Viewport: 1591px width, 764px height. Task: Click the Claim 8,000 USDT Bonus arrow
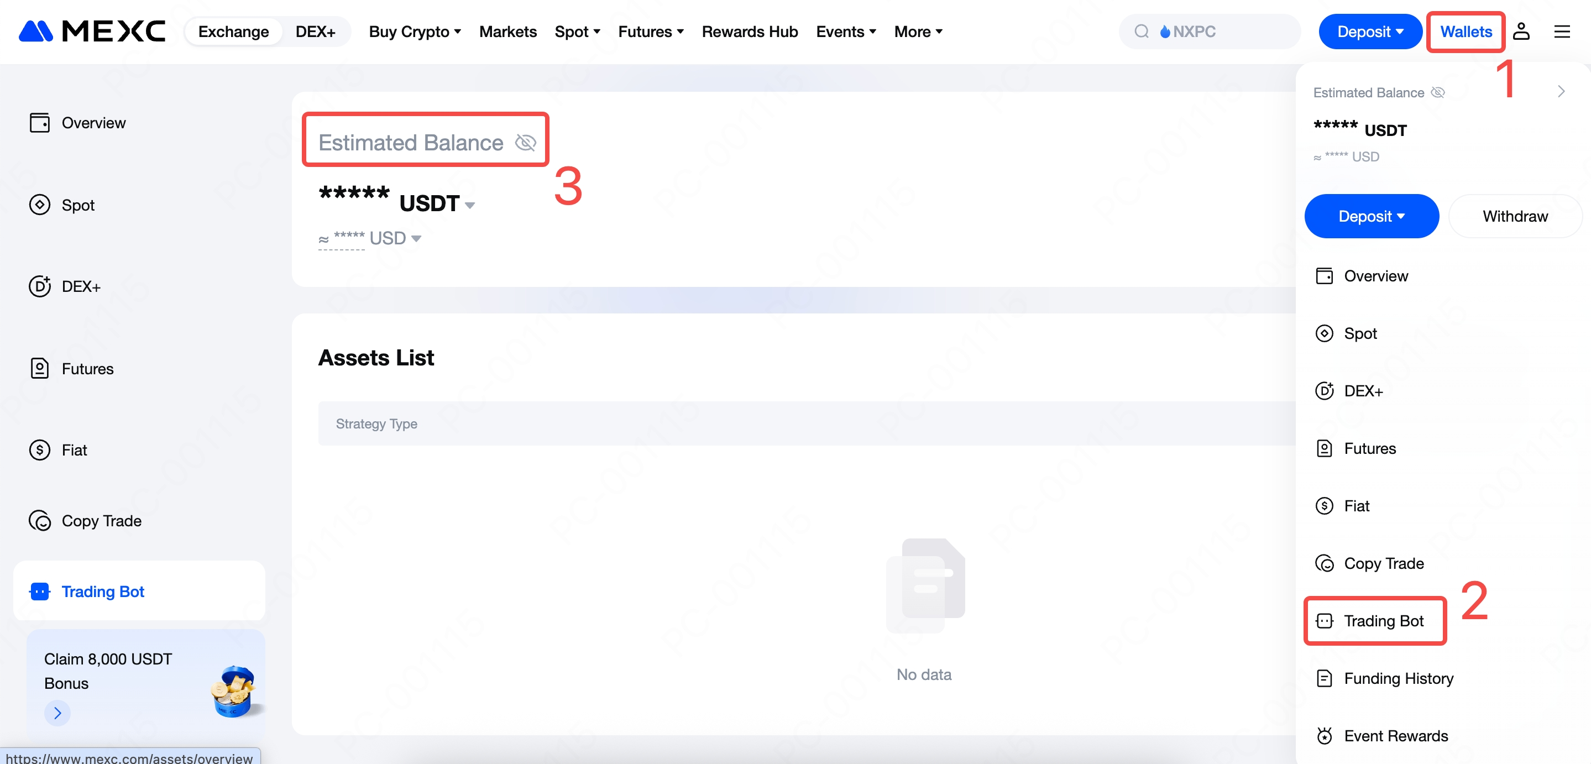pos(57,713)
